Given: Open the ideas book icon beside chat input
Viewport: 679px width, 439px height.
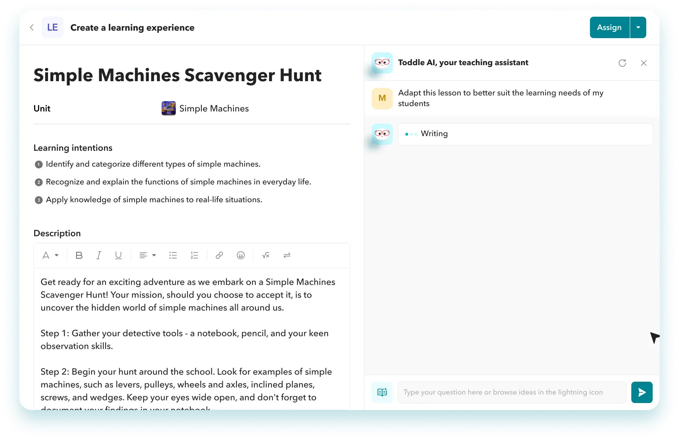Looking at the screenshot, I should click(381, 392).
